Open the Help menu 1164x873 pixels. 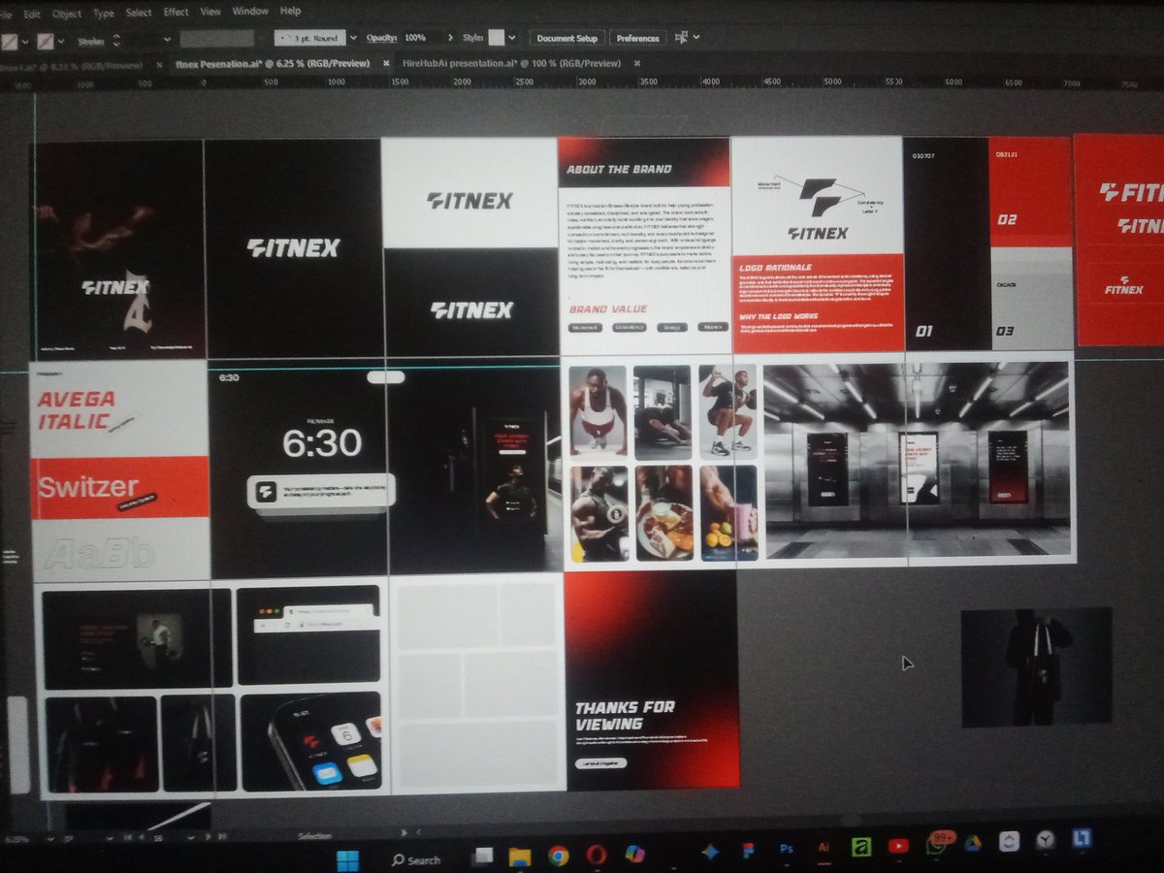(x=290, y=12)
